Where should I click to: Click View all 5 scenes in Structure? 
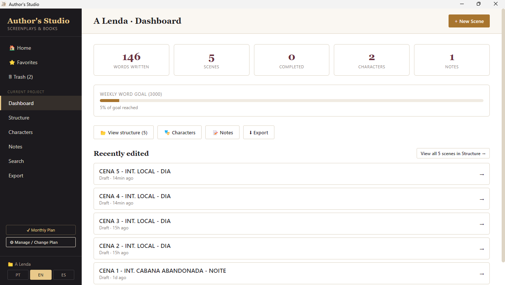453,153
